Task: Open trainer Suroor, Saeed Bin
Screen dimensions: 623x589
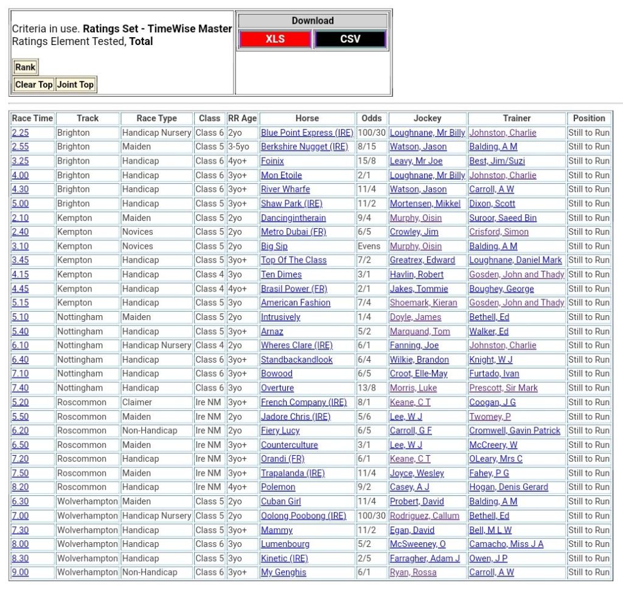Action: point(503,218)
